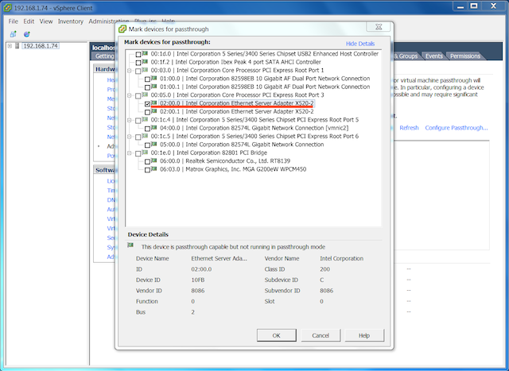The height and width of the screenshot is (371, 509).
Task: Collapse the 00:1e.0 PCI Bridge node
Action: point(129,153)
